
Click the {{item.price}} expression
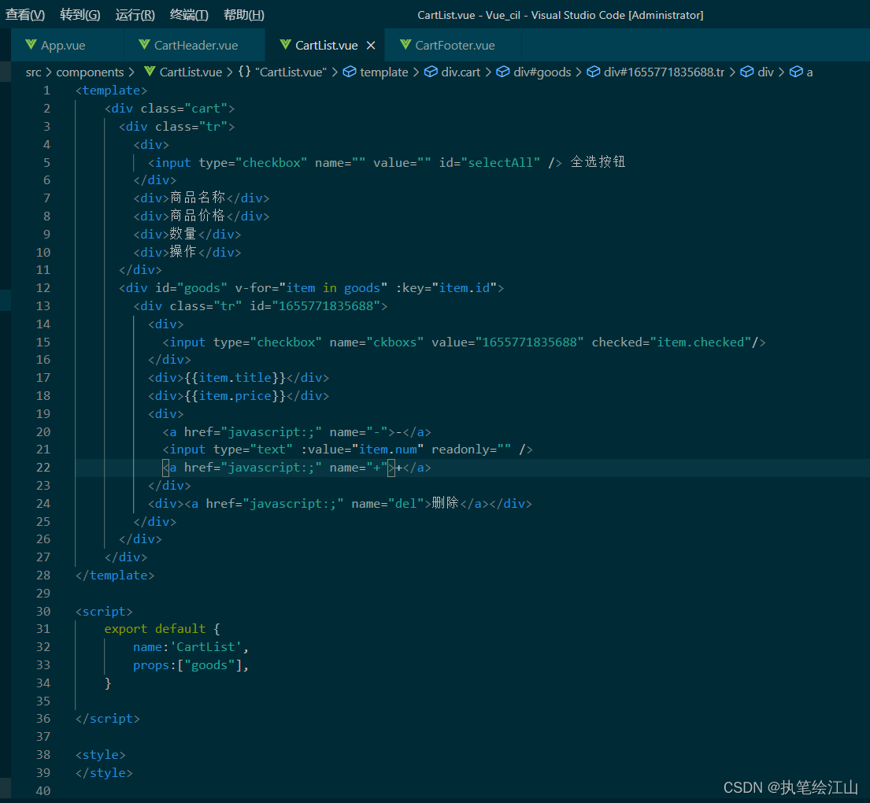point(235,396)
